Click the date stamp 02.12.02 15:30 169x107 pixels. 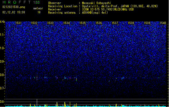14,12
